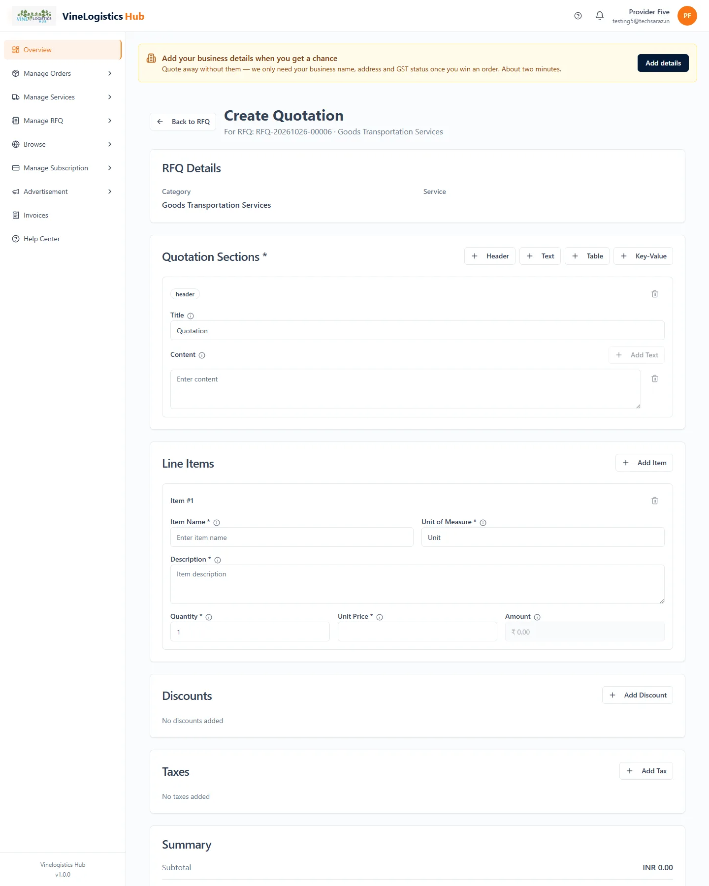Image resolution: width=709 pixels, height=886 pixels.
Task: Open the help question-mark icon in top bar
Action: pyautogui.click(x=578, y=16)
